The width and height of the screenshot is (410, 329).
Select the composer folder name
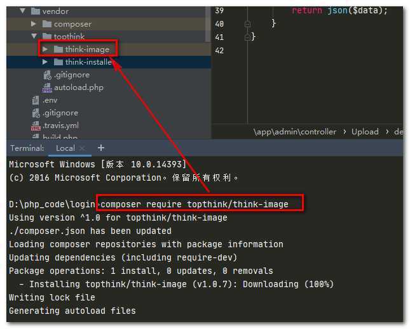click(72, 24)
